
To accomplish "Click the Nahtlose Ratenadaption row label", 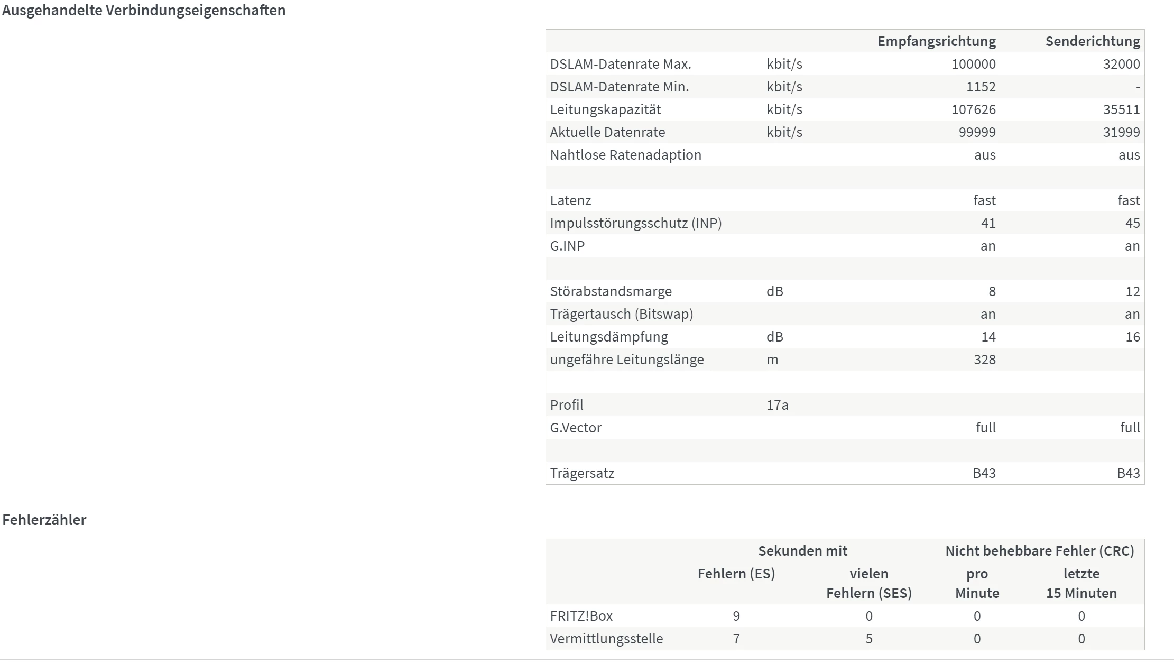I will pyautogui.click(x=625, y=155).
